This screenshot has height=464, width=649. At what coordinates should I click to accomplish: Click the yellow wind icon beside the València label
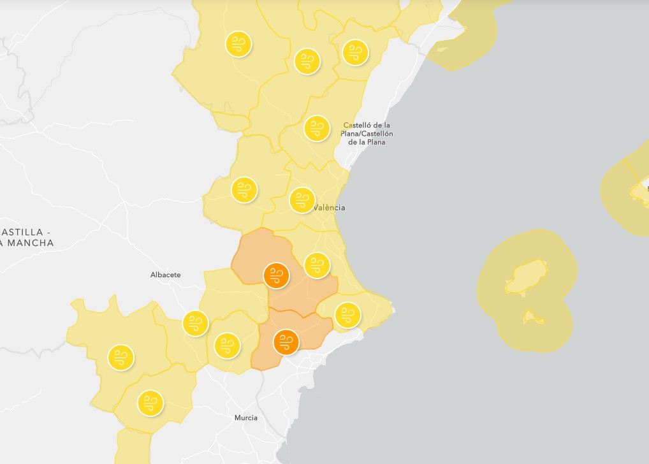pyautogui.click(x=302, y=200)
